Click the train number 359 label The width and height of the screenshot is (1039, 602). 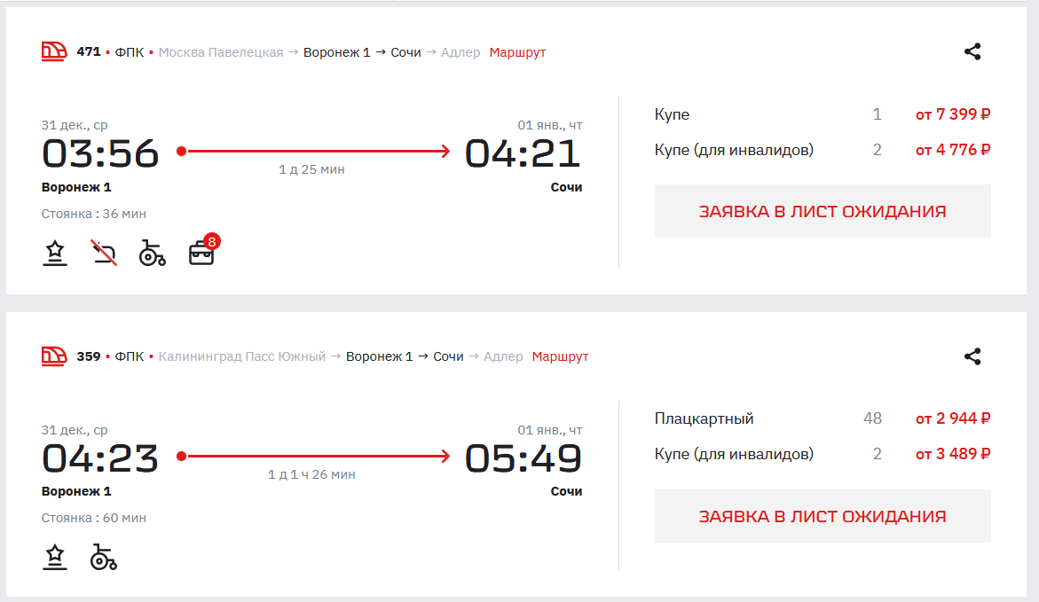point(89,356)
